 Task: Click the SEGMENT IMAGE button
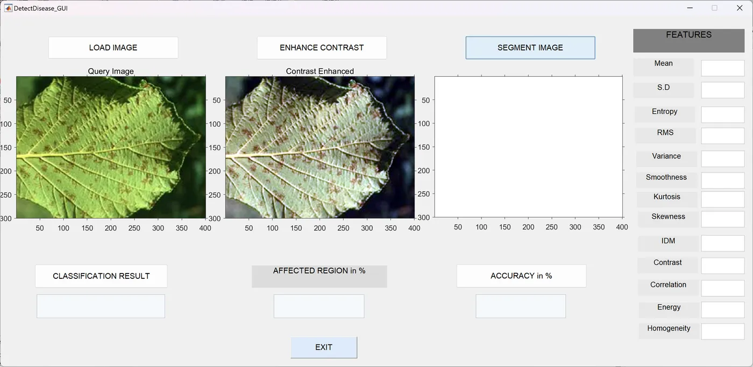pyautogui.click(x=530, y=47)
